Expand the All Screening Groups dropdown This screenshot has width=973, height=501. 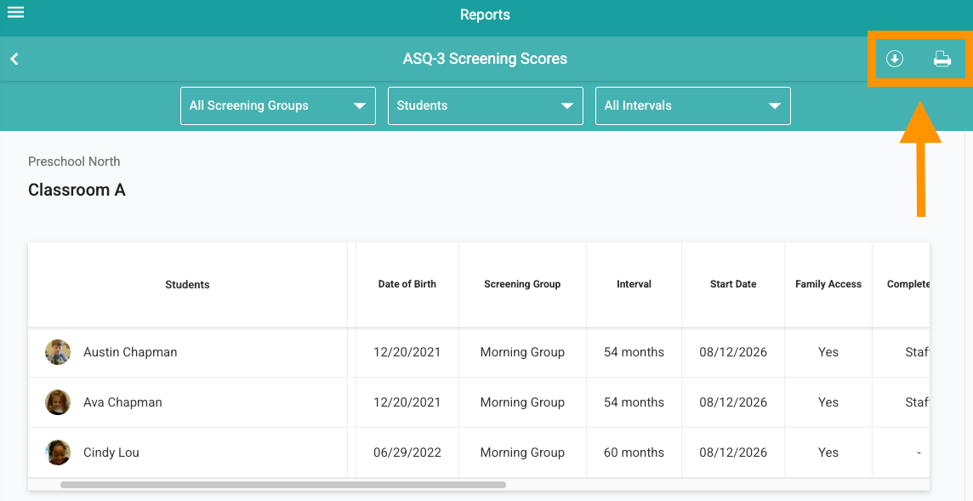pyautogui.click(x=278, y=105)
